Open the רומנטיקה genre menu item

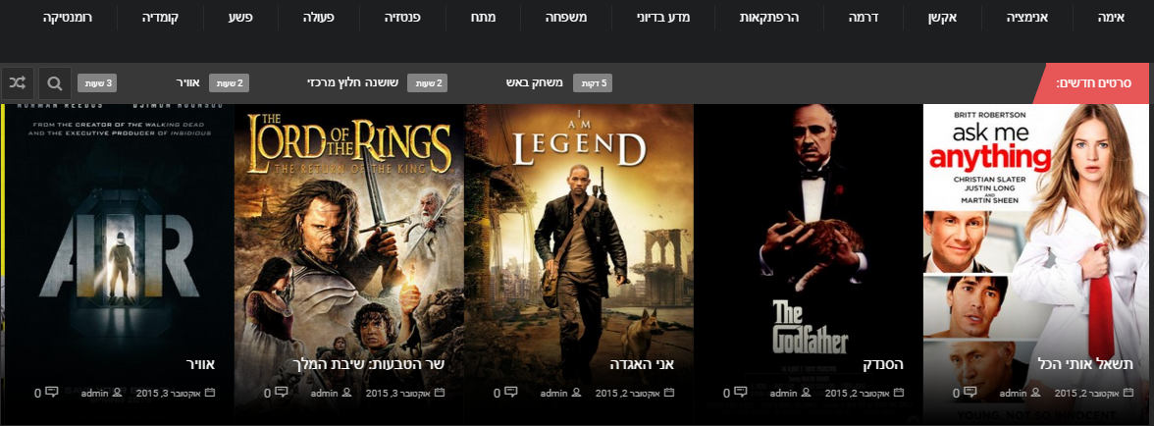pos(67,16)
